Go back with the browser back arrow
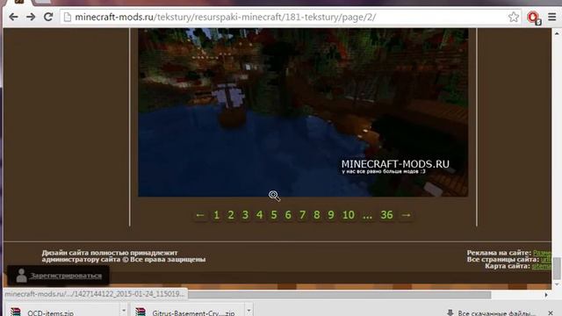The image size is (562, 316). (14, 17)
